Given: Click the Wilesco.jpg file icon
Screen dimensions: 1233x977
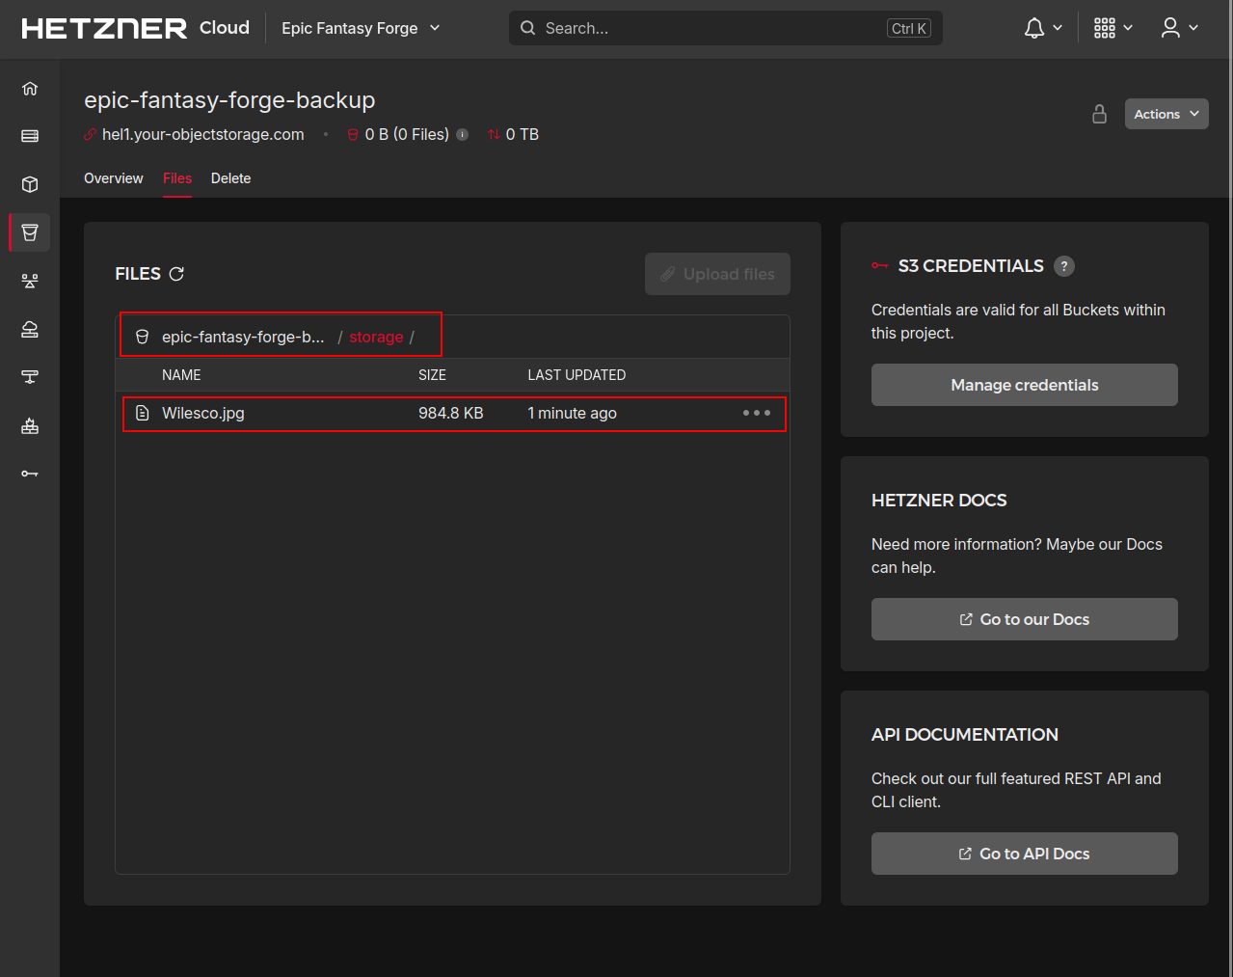Looking at the screenshot, I should point(143,413).
